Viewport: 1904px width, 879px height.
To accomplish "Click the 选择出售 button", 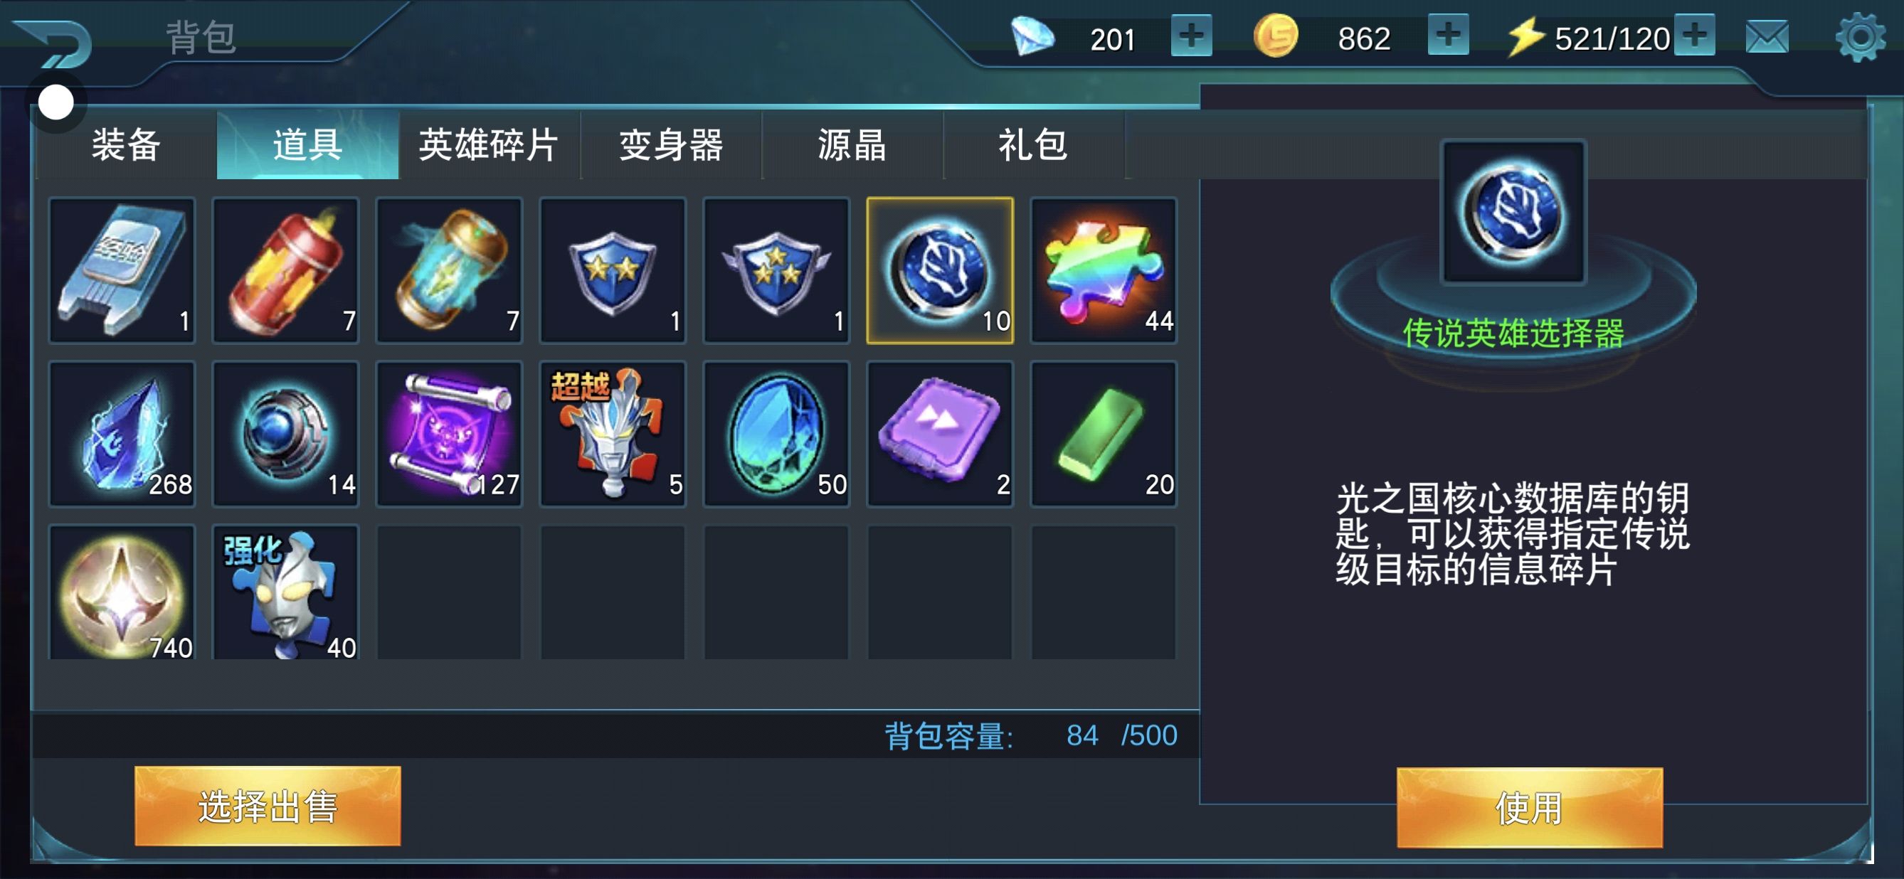I will tap(268, 806).
